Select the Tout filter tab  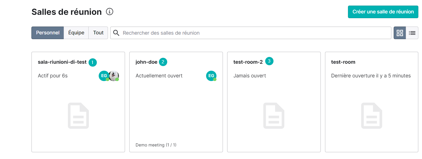(98, 33)
